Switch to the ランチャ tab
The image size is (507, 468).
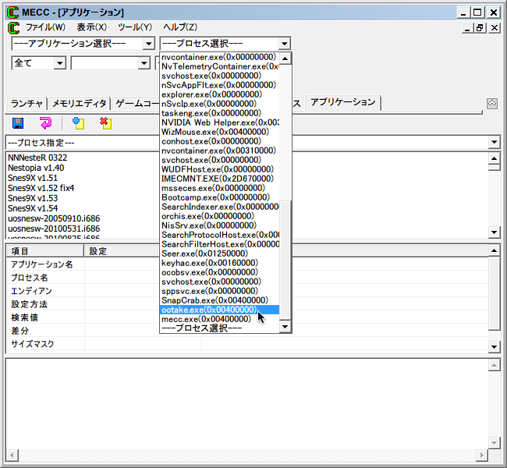[27, 104]
